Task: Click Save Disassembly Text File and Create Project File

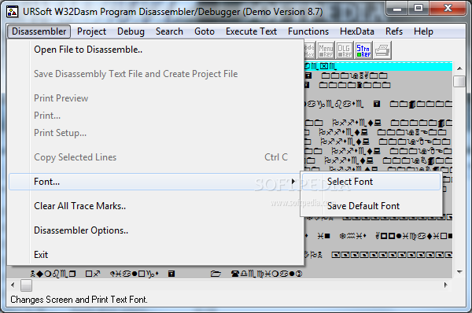Action: click(x=156, y=74)
